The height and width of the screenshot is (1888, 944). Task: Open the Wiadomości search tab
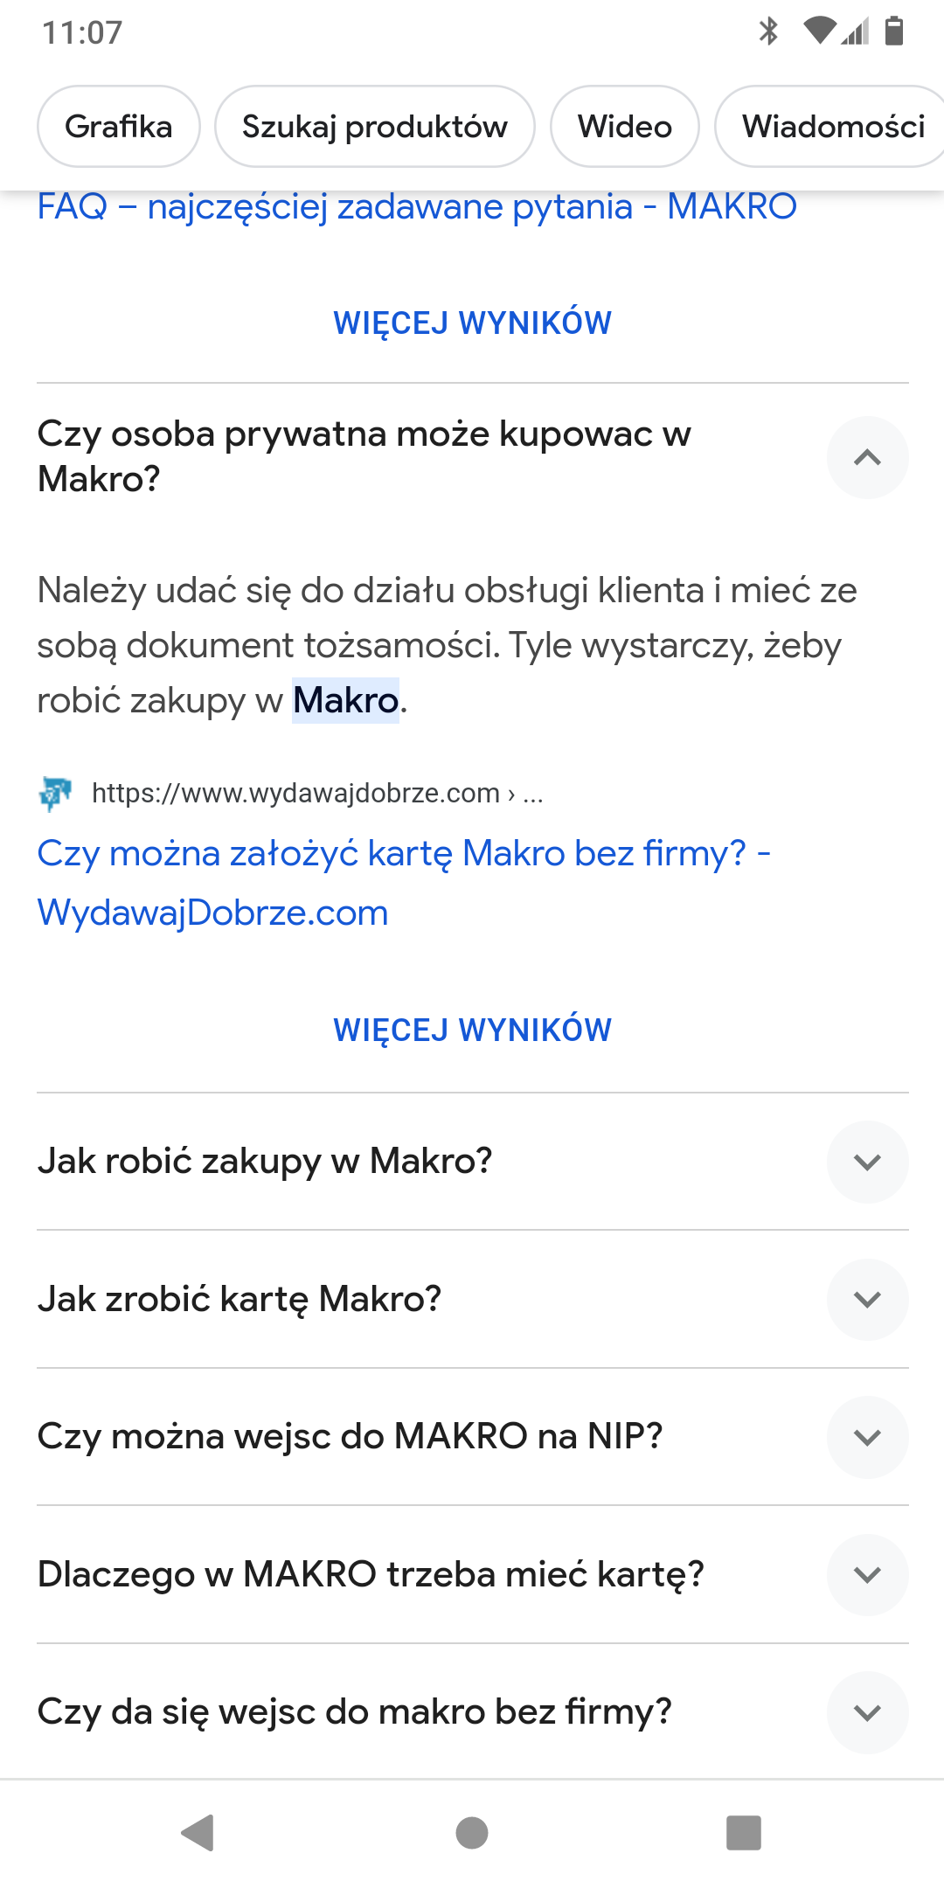pyautogui.click(x=832, y=127)
